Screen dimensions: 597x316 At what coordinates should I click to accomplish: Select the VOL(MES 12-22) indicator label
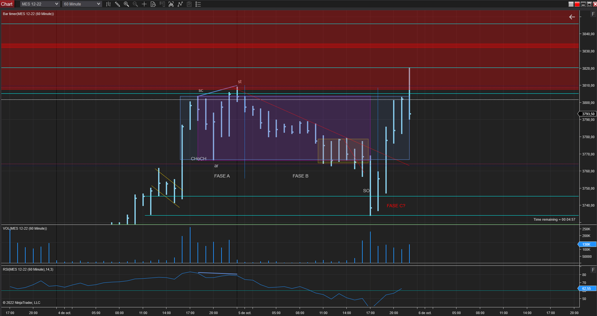pos(25,229)
